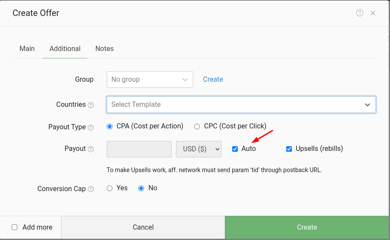Open the USD ($) currency dropdown
The image size is (390, 240).
point(198,149)
